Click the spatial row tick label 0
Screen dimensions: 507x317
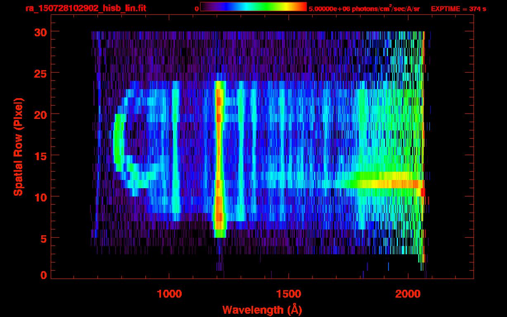click(x=43, y=275)
